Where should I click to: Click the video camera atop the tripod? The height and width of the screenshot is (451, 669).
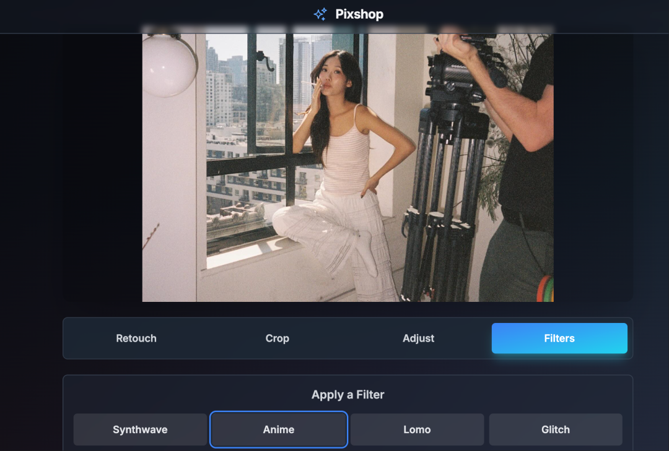click(461, 71)
